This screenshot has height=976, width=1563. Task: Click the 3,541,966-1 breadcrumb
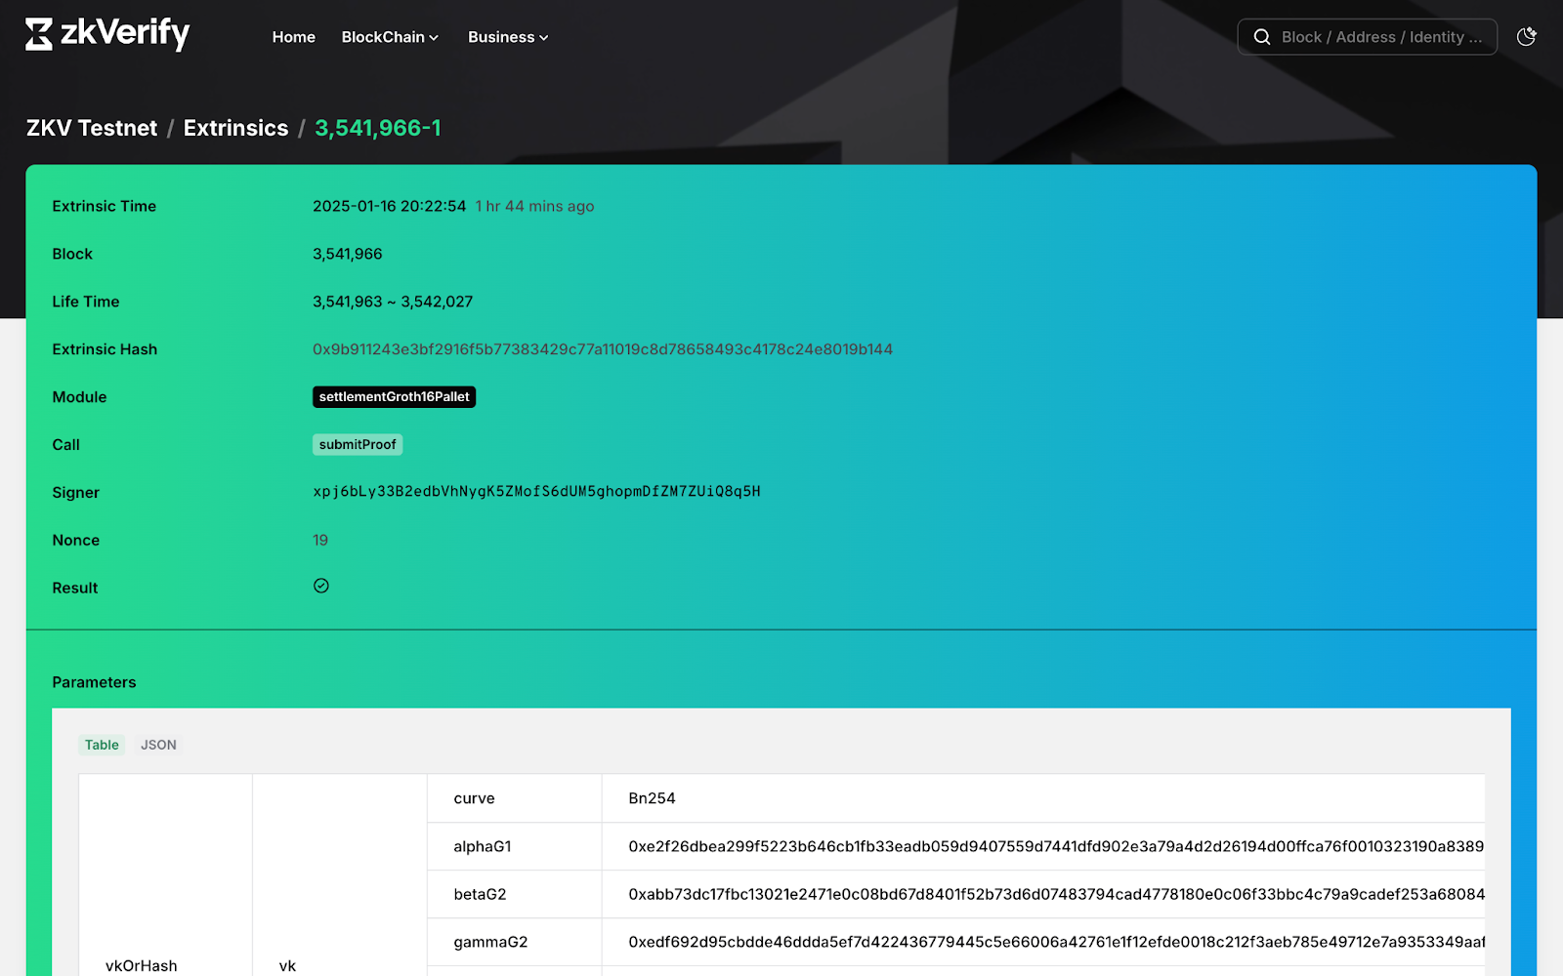coord(378,128)
